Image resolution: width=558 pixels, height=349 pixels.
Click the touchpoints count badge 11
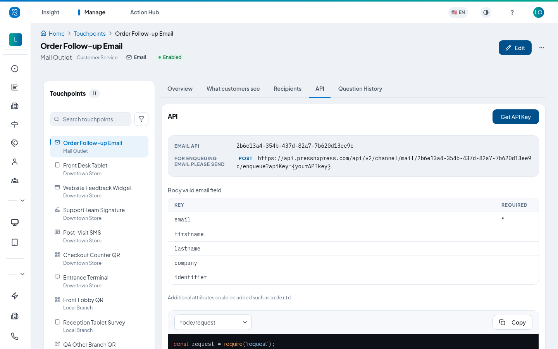[95, 93]
